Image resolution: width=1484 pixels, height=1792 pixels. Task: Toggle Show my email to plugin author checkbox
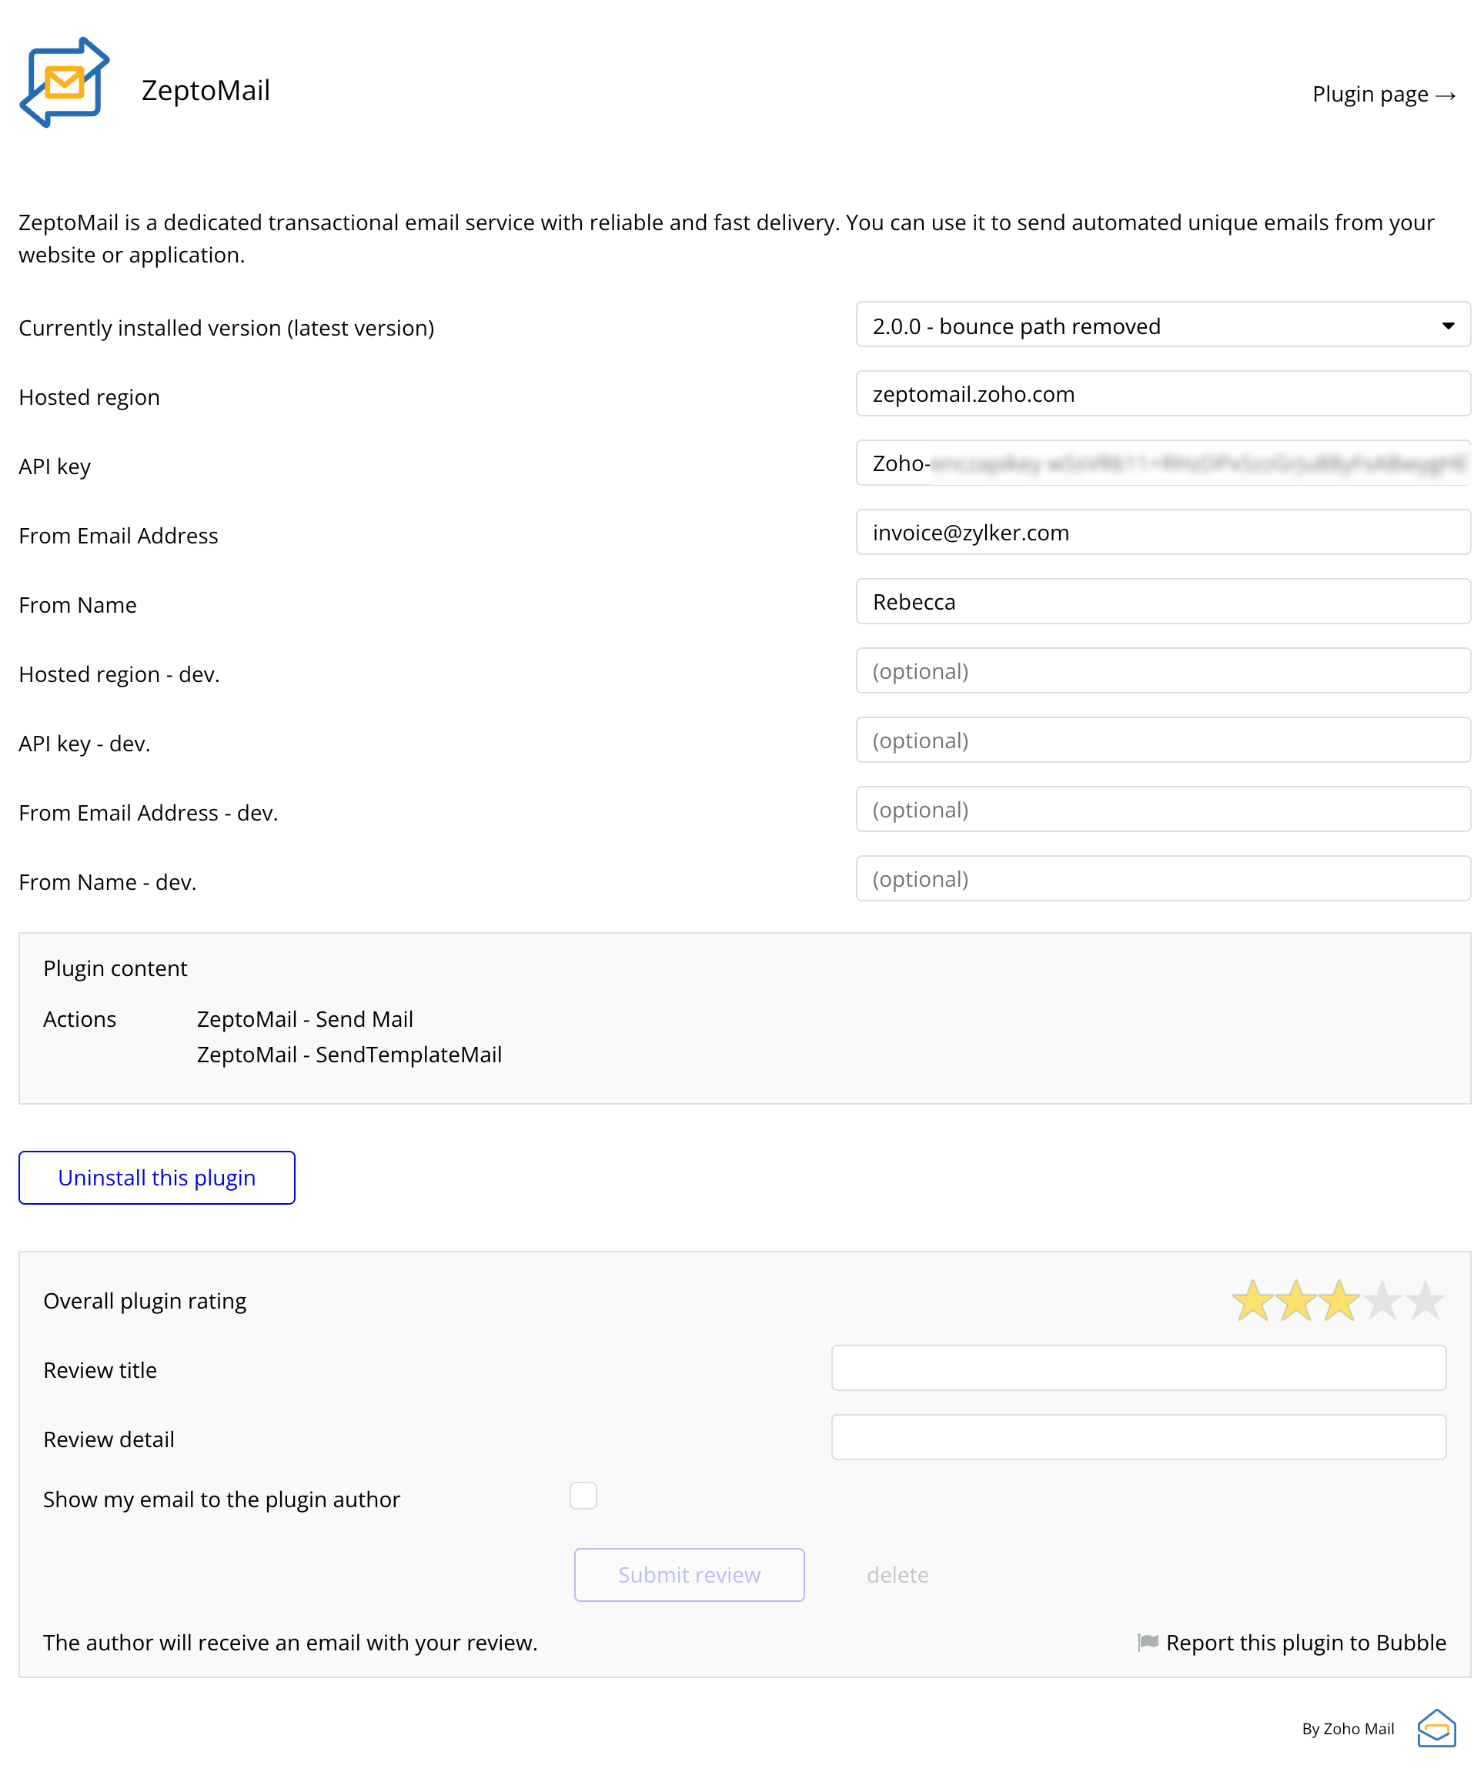(583, 1496)
